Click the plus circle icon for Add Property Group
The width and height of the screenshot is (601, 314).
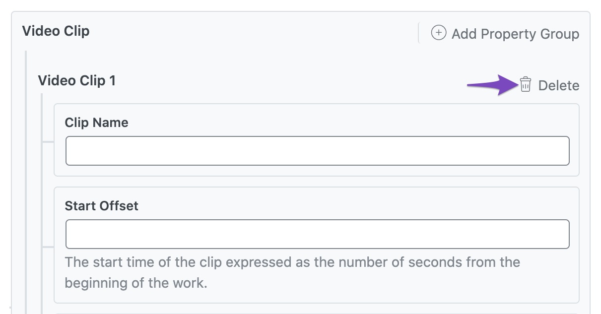(x=438, y=33)
